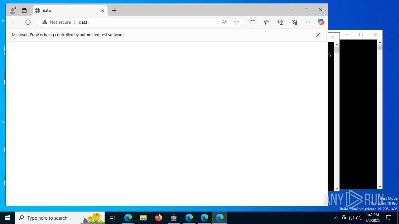Open Browser essentials heart icon
Image resolution: width=399 pixels, height=224 pixels.
[294, 22]
